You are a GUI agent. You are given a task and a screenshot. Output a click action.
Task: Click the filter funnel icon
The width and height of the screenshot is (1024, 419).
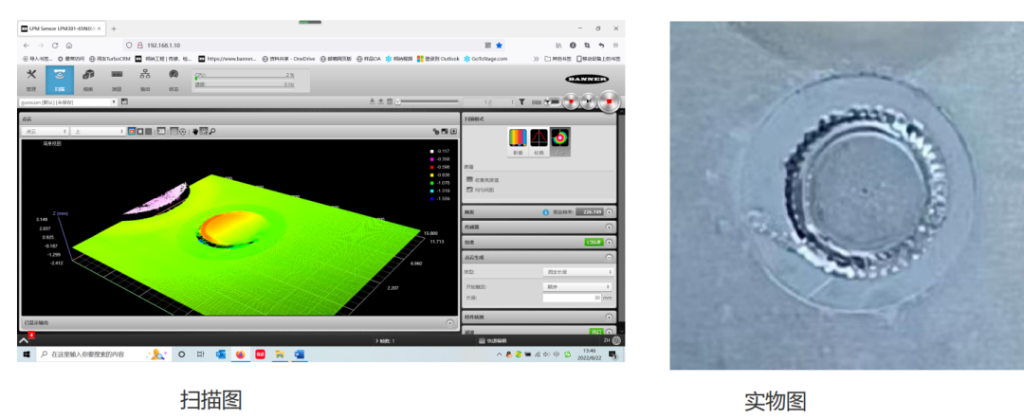point(521,101)
